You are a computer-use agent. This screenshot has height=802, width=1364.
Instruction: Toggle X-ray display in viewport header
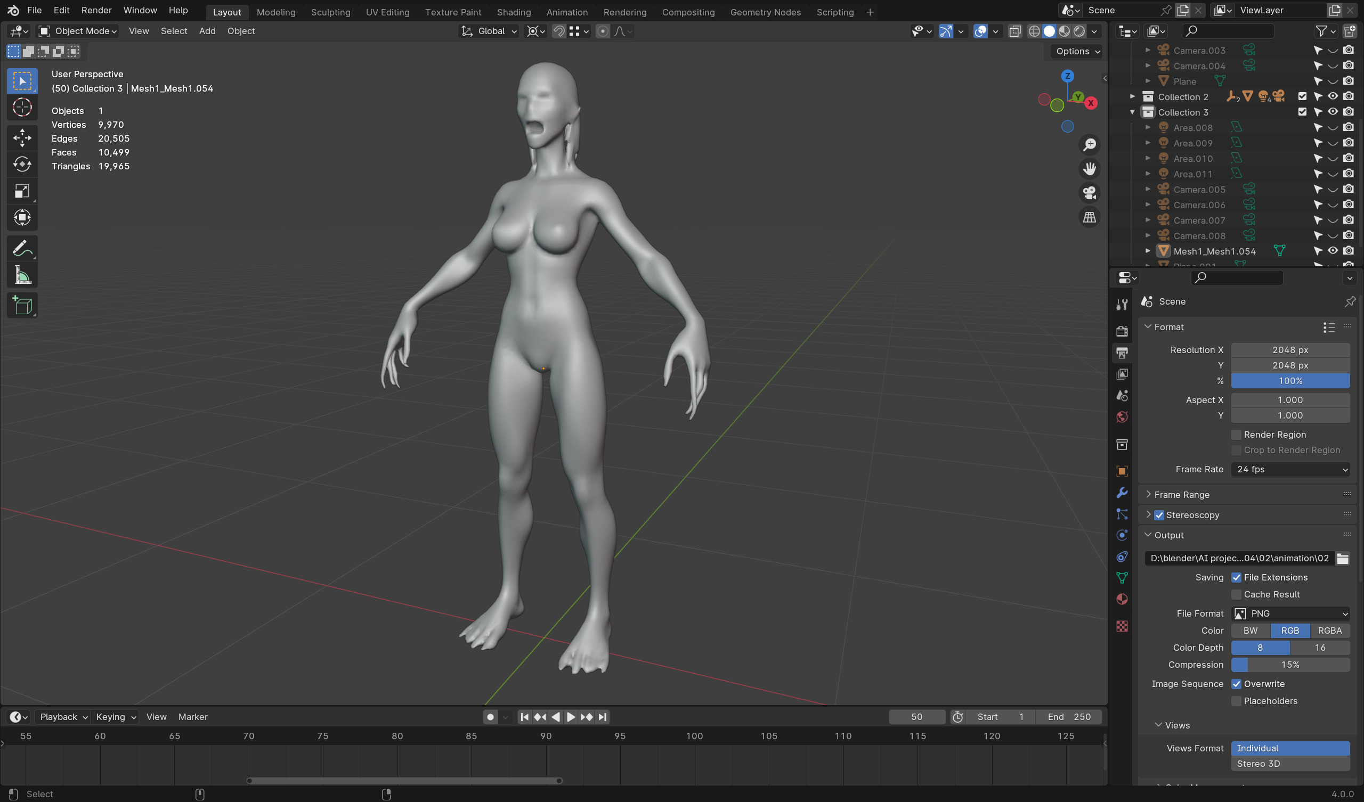(x=1015, y=31)
